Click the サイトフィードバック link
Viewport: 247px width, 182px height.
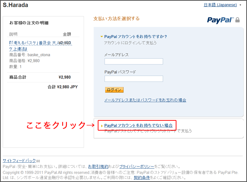[19, 161]
